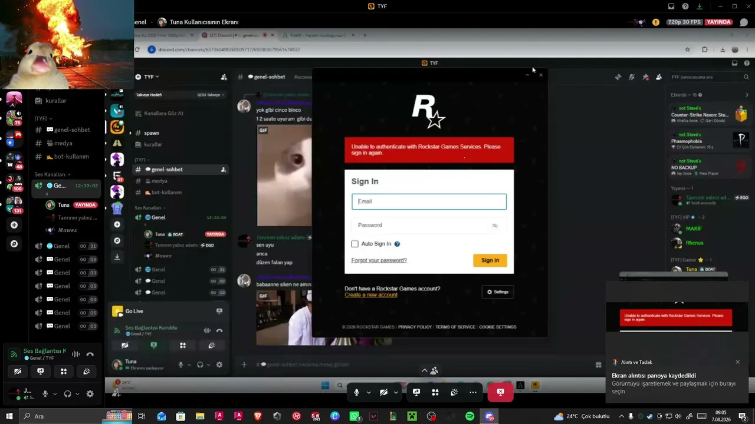Collapse the Ses Kanalları category in the outer list
The image size is (755, 424).
pos(52,174)
